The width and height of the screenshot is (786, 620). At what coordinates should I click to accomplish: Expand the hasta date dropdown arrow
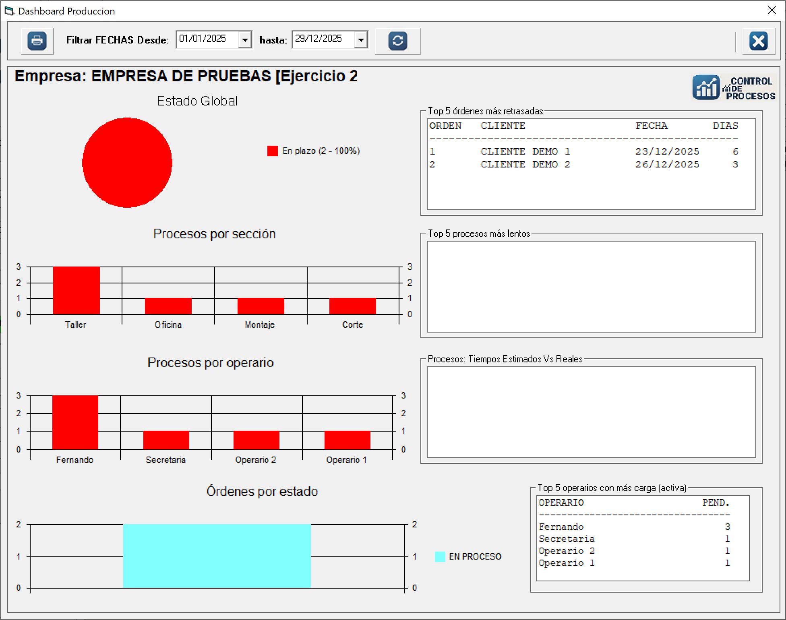[361, 40]
